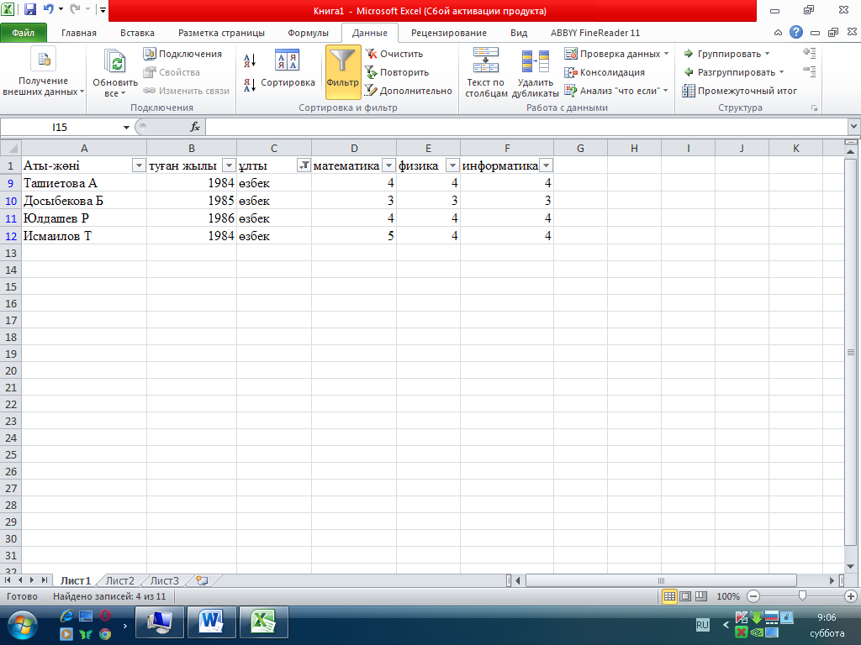Open the информатика filter dropdown

[546, 165]
